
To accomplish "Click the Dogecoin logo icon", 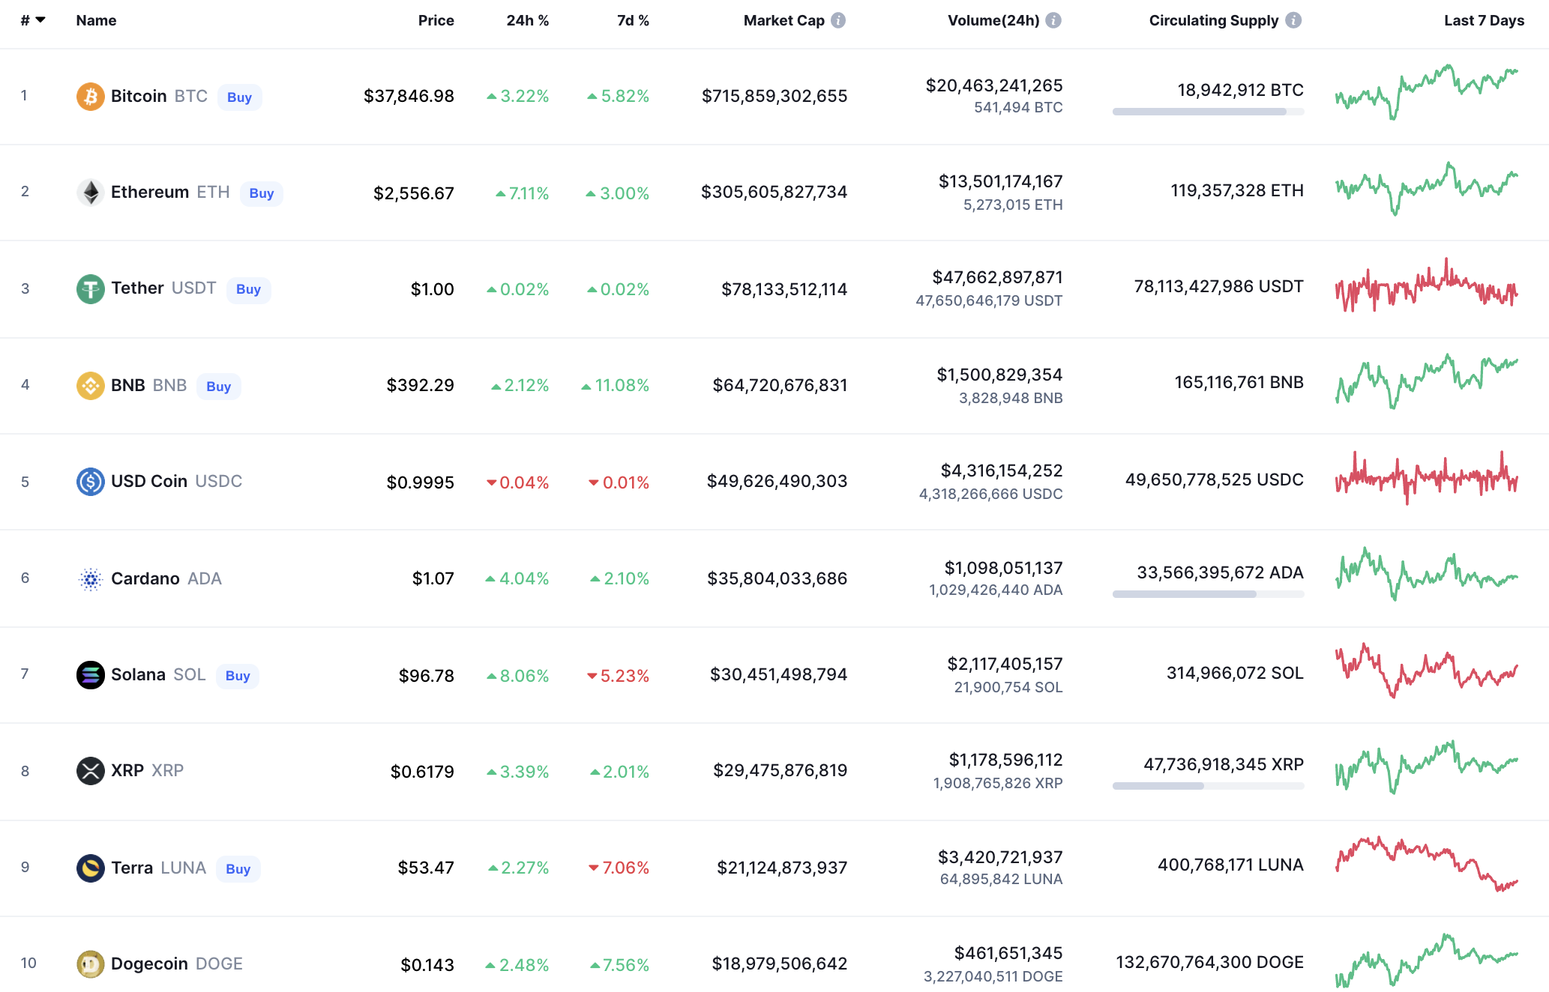I will (x=90, y=964).
